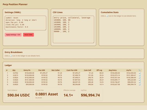This screenshot has height=110, width=147.
Task: Open chart details for ledger row 2
Action: tap(139, 76)
